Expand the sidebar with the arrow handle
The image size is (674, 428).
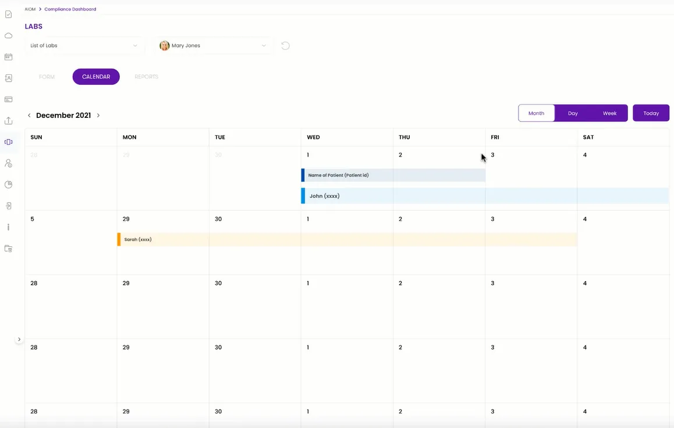click(x=19, y=339)
